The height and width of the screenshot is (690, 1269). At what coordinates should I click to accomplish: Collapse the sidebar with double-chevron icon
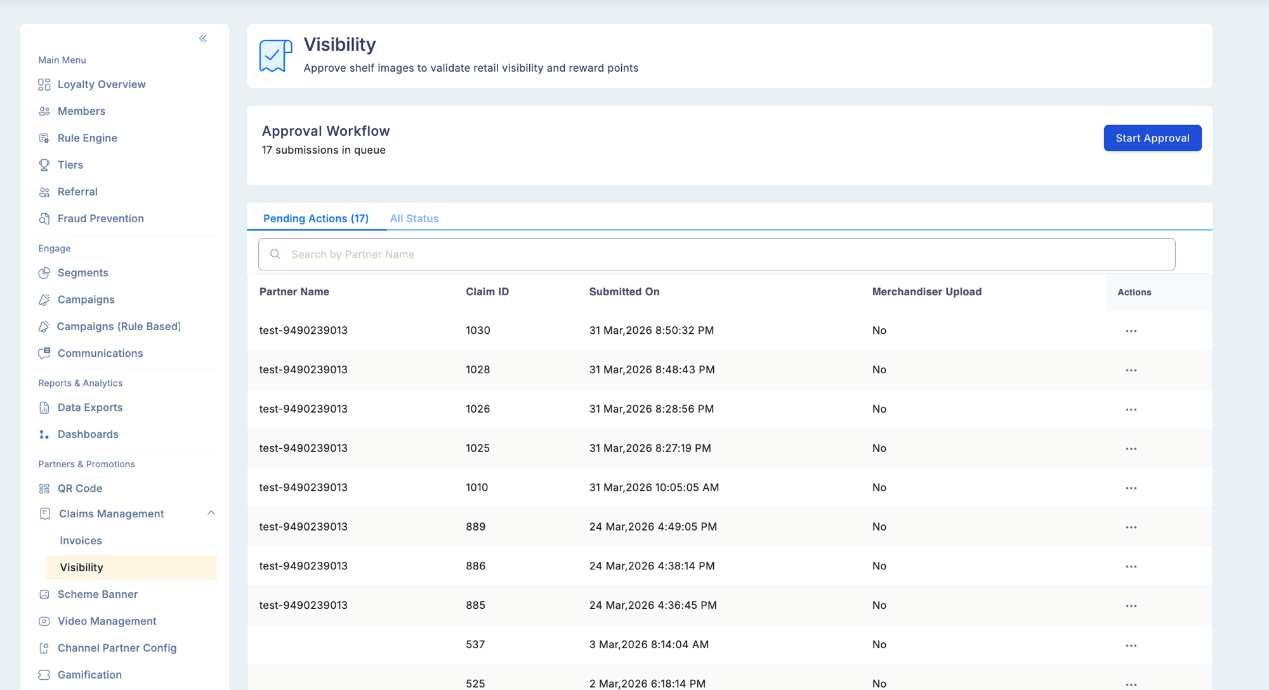tap(203, 38)
